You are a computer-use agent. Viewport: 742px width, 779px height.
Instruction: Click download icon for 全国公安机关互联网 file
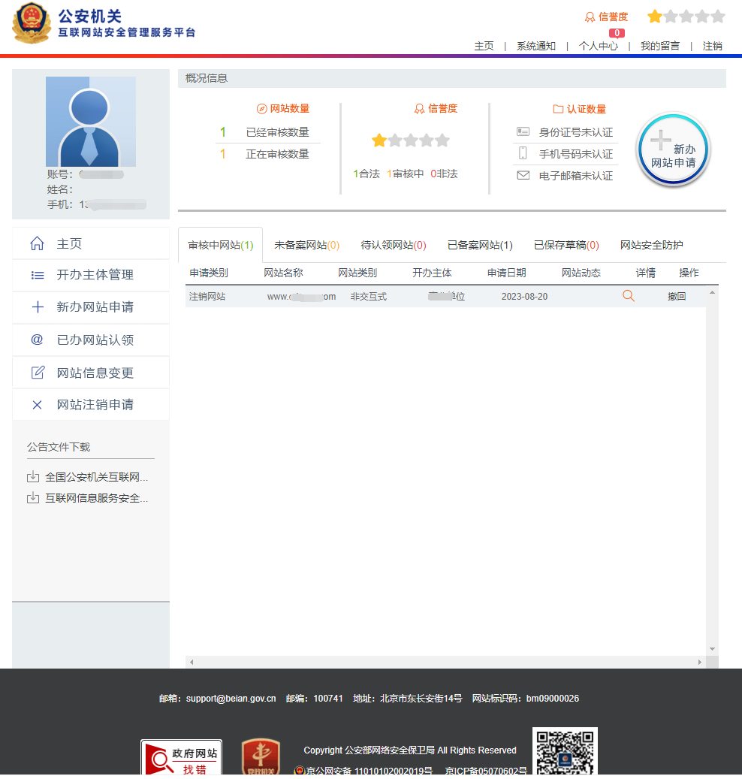point(33,477)
